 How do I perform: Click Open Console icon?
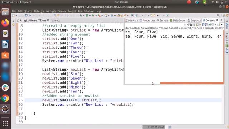tap(219, 25)
